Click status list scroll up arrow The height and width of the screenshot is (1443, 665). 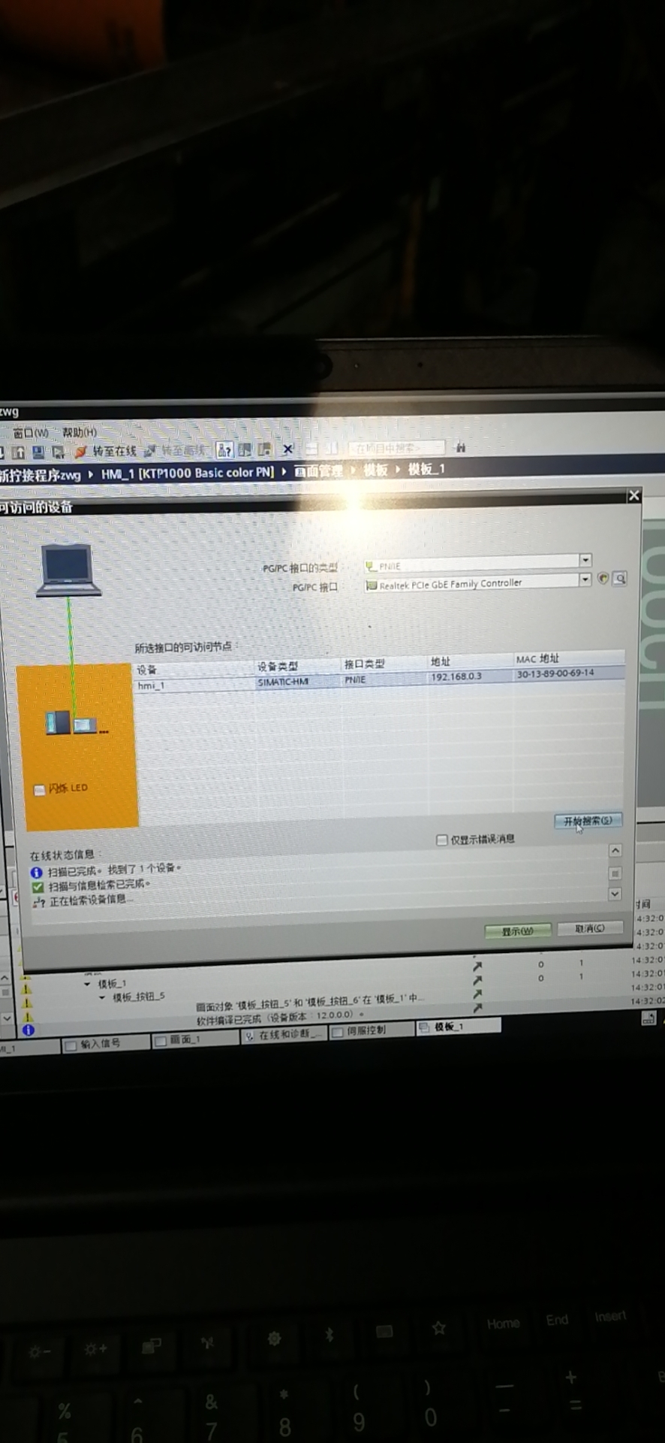pyautogui.click(x=615, y=851)
